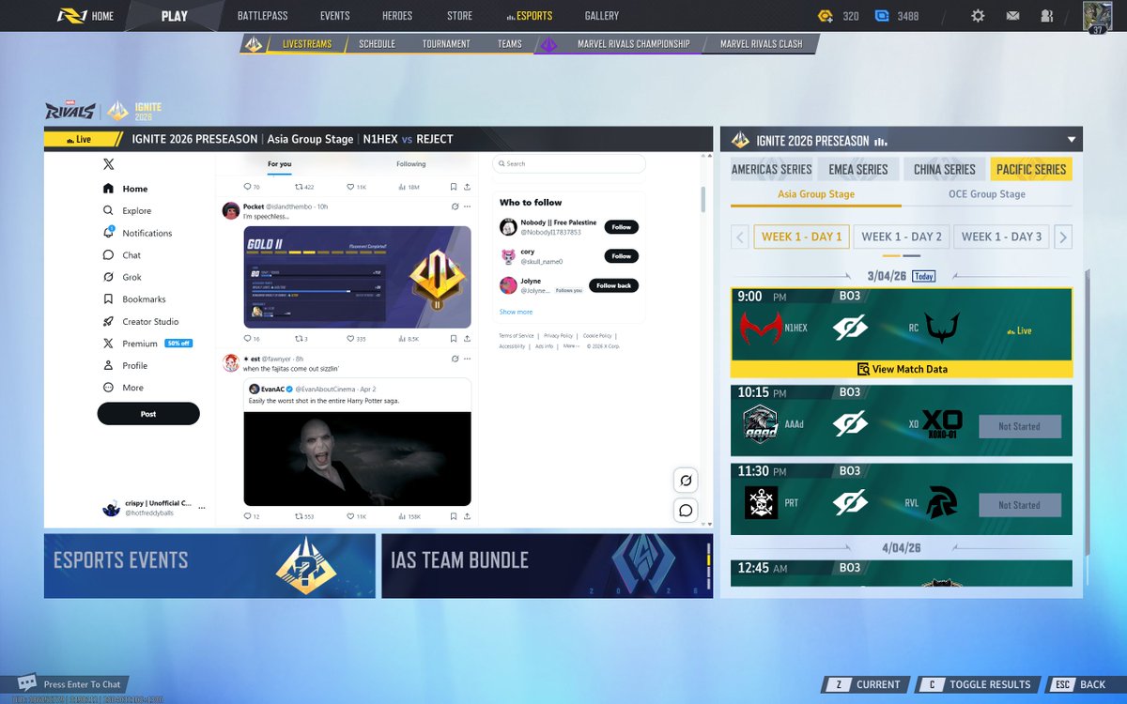
Task: Click the blue currency icon next to 3488
Action: [x=882, y=16]
